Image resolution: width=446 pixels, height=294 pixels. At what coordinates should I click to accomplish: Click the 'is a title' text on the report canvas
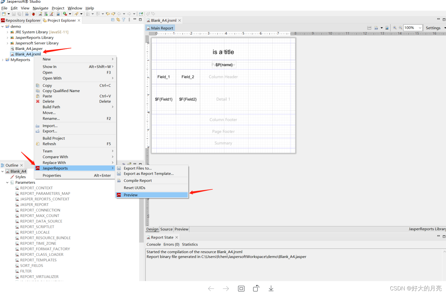pyautogui.click(x=223, y=52)
